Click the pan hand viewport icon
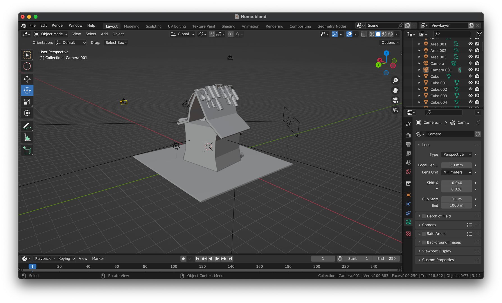Screen dimensions: 502x303 395,90
